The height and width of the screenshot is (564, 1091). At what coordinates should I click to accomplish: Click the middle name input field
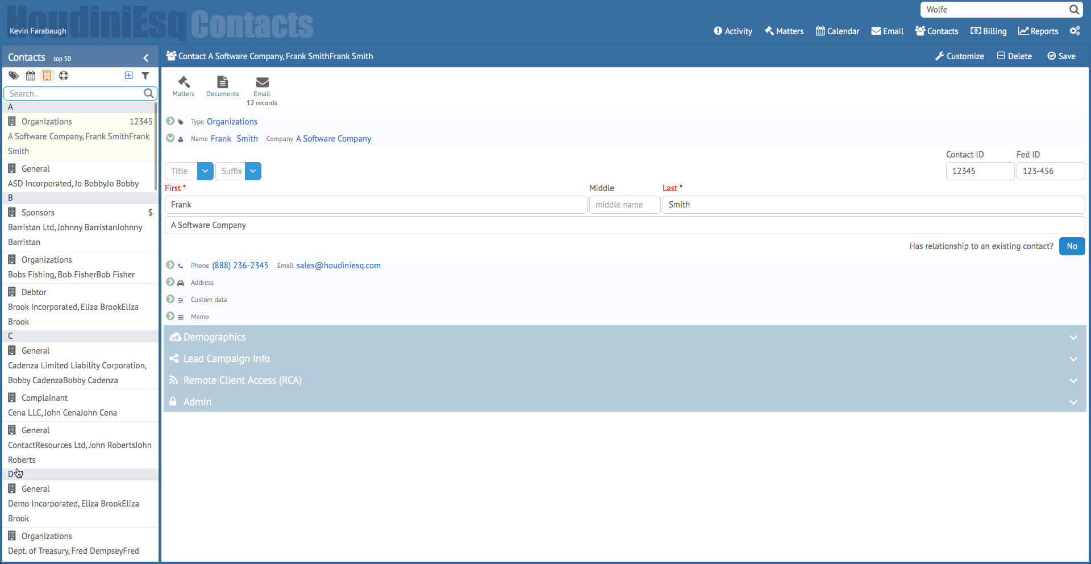click(x=624, y=205)
